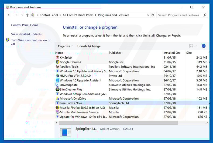Expand the address bar history dropdown
This screenshot has width=213, height=143.
148,15
